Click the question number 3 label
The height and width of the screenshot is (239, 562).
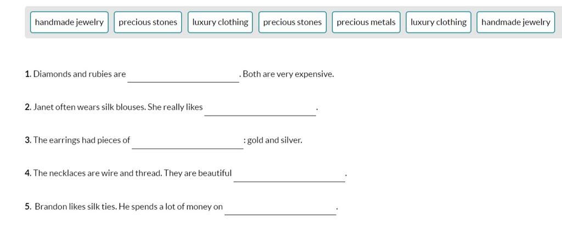(29, 140)
